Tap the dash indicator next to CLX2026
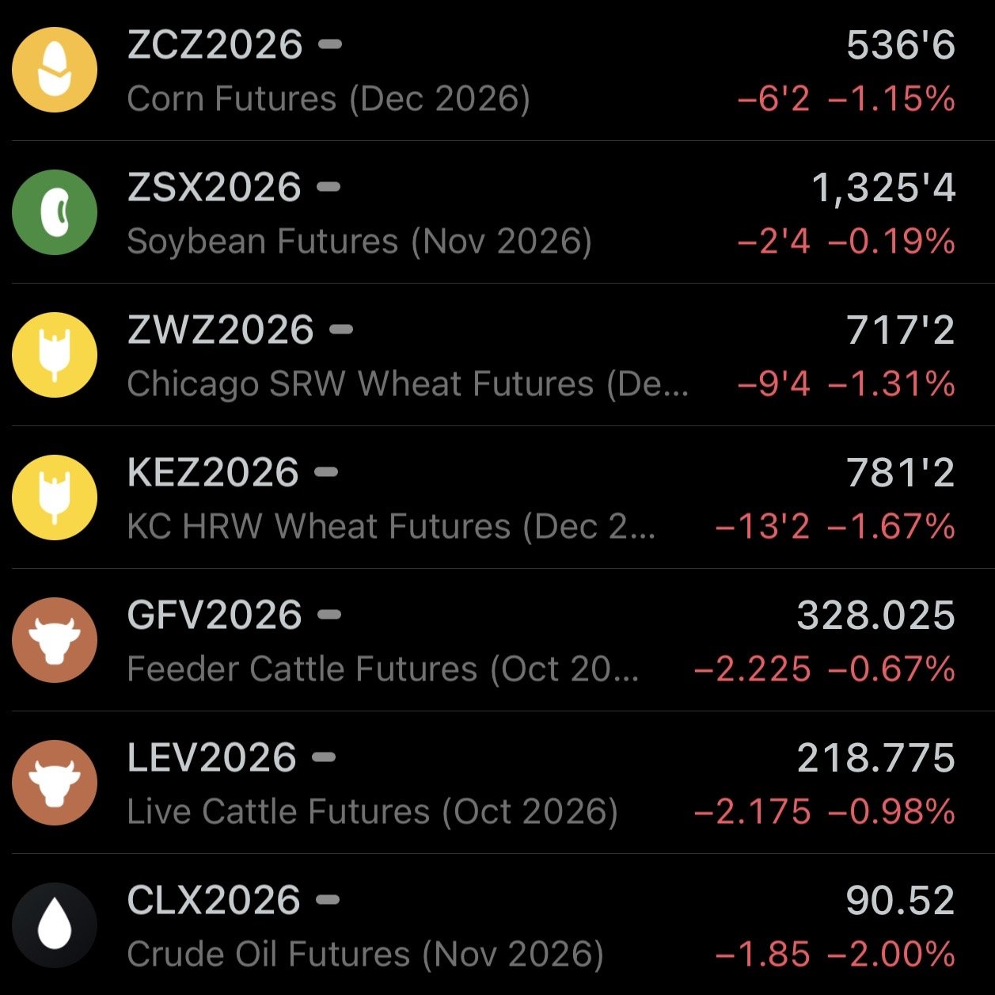 [328, 900]
